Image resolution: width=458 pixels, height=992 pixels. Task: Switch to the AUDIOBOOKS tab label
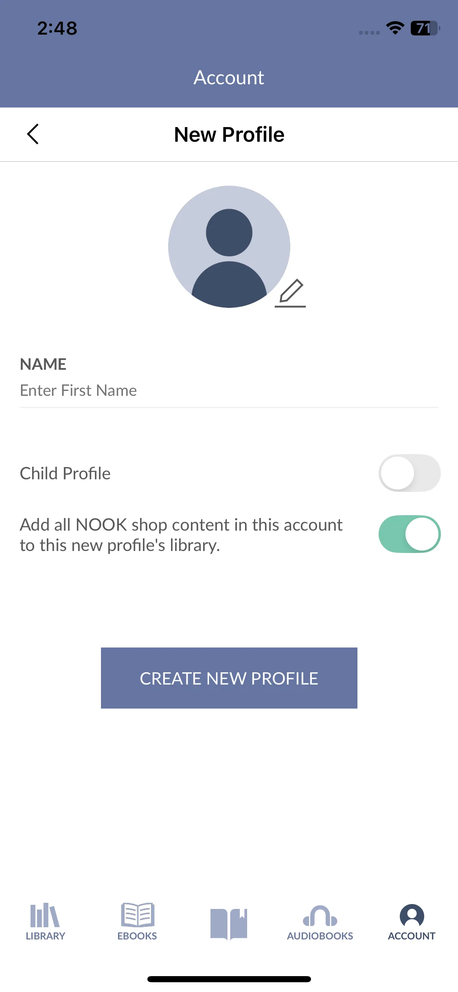pyautogui.click(x=320, y=936)
